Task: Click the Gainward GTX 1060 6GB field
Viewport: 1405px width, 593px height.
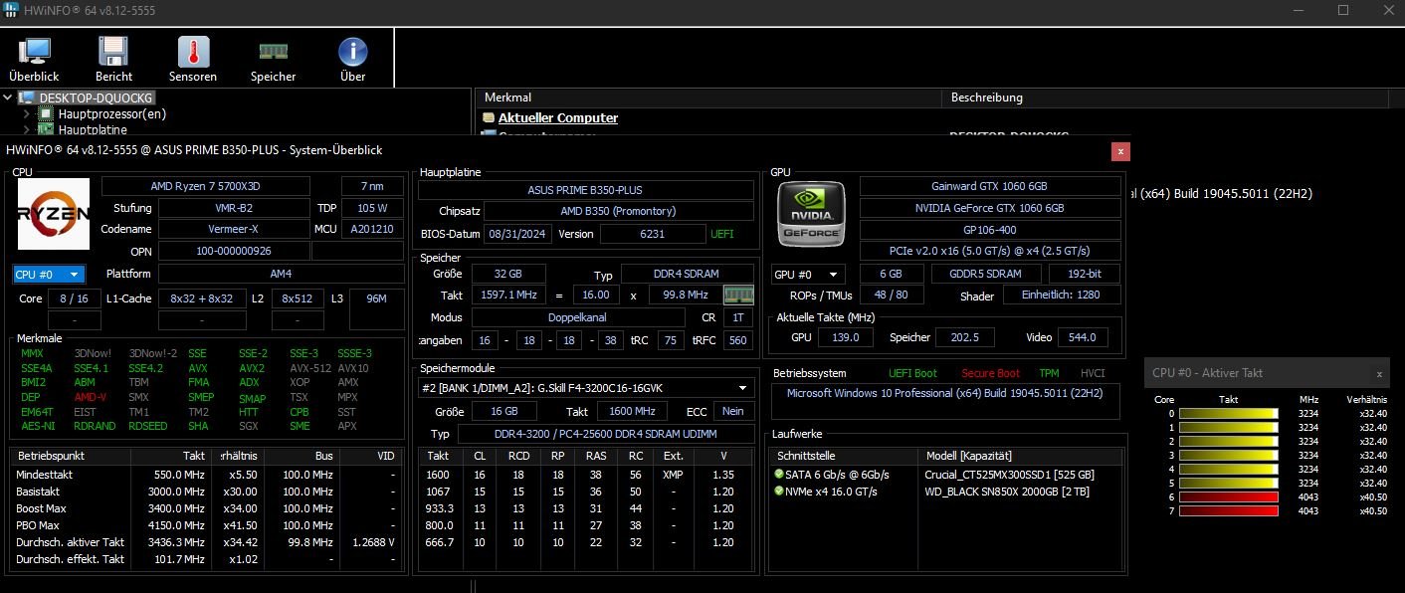Action: [x=989, y=186]
